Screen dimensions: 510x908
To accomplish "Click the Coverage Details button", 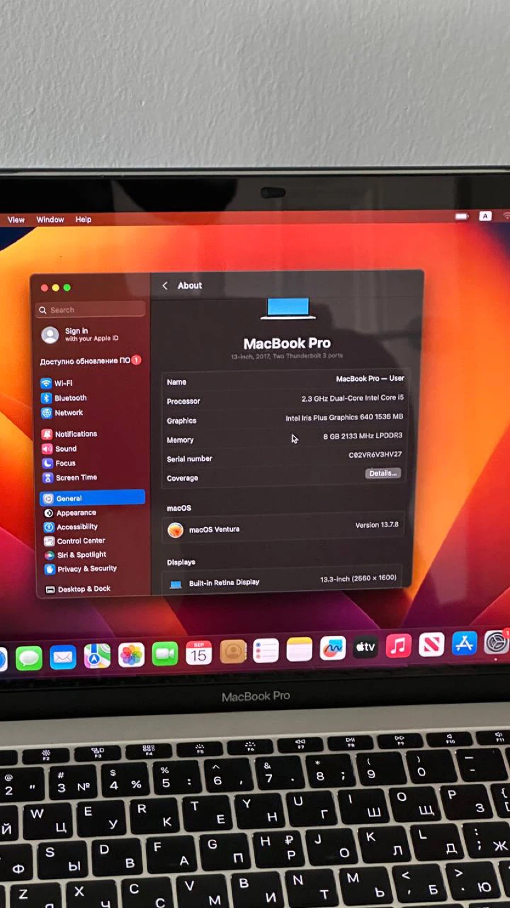I will [x=383, y=474].
